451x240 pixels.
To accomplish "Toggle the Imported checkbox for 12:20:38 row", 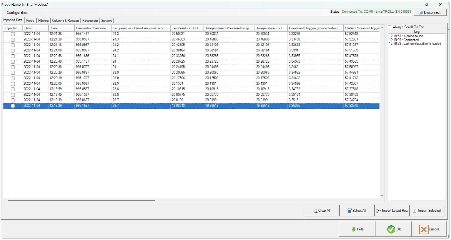I will 13,67.
